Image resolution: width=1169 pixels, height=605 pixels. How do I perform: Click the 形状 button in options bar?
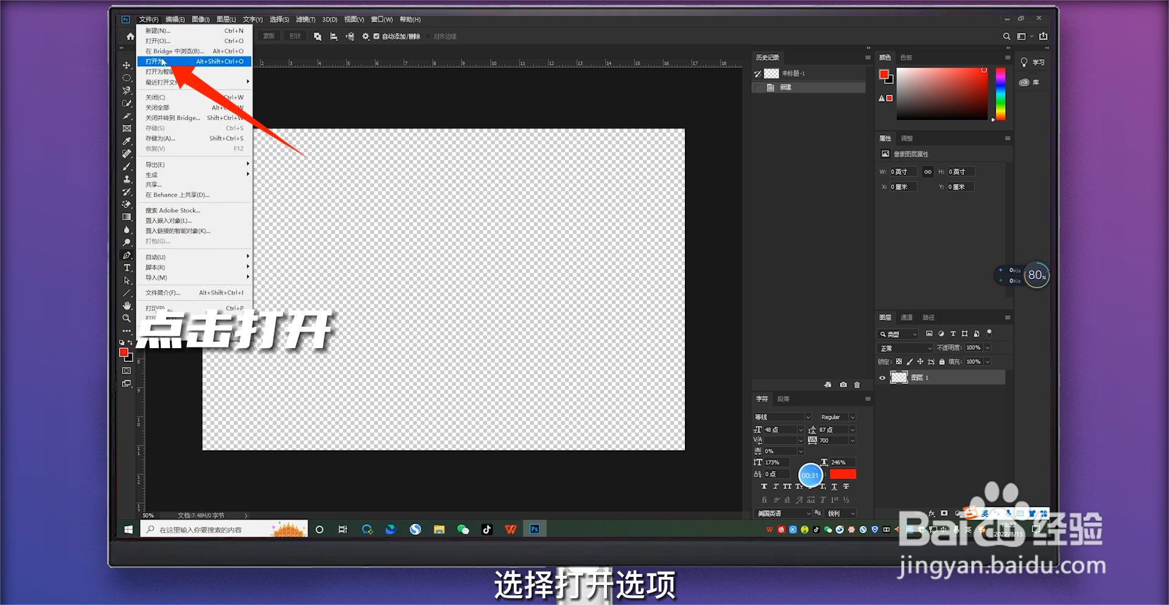click(x=295, y=37)
